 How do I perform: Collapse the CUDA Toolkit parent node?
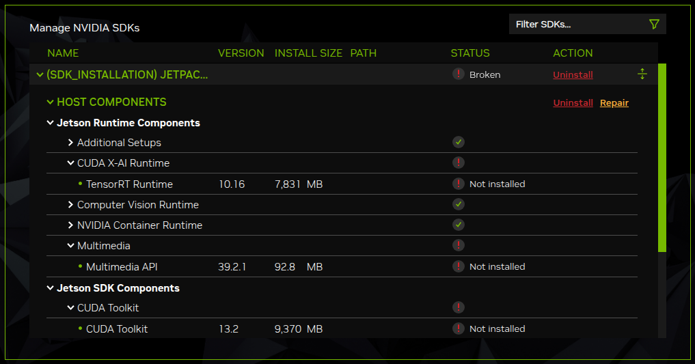[70, 308]
